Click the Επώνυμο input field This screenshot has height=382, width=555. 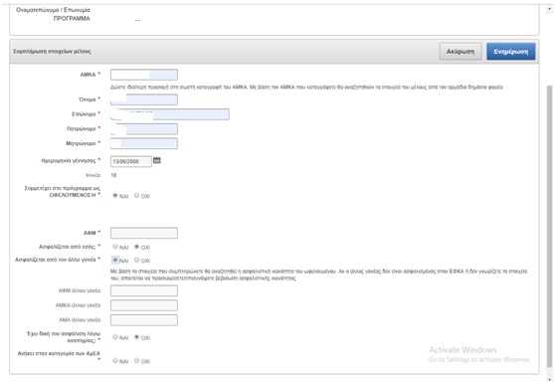pyautogui.click(x=170, y=114)
